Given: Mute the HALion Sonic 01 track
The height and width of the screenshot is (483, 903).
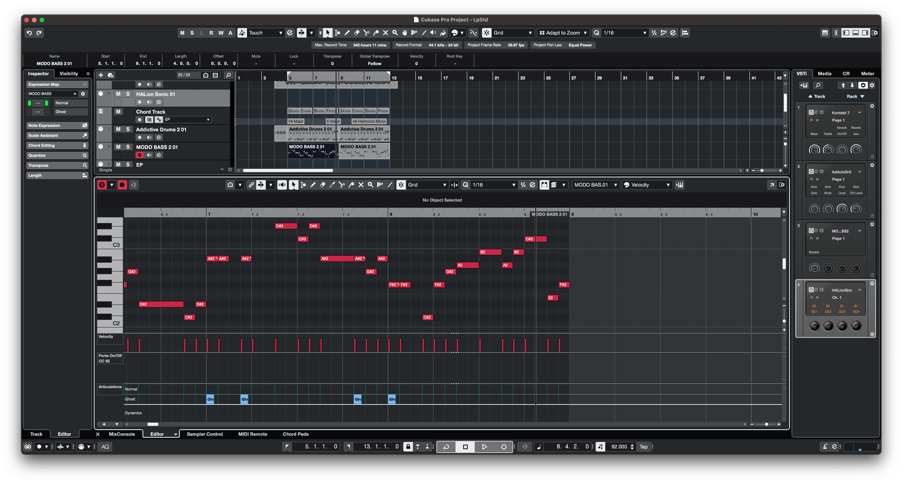Looking at the screenshot, I should coord(118,94).
